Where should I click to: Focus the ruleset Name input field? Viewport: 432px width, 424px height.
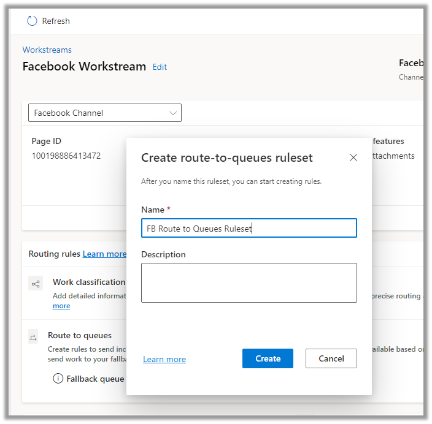[x=249, y=229]
